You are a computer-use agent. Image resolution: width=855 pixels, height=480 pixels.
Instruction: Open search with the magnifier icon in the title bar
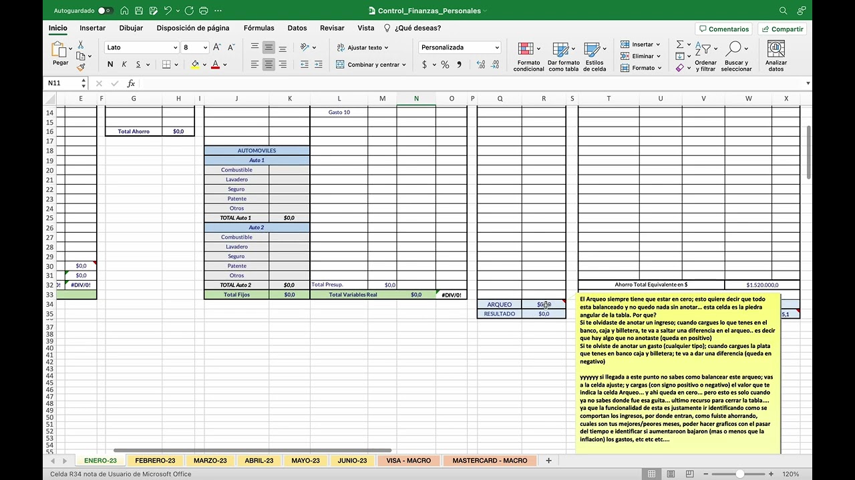pyautogui.click(x=784, y=11)
